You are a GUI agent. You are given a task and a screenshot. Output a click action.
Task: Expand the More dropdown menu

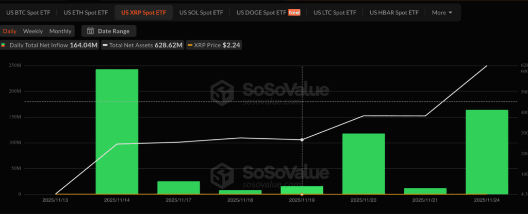tap(442, 12)
